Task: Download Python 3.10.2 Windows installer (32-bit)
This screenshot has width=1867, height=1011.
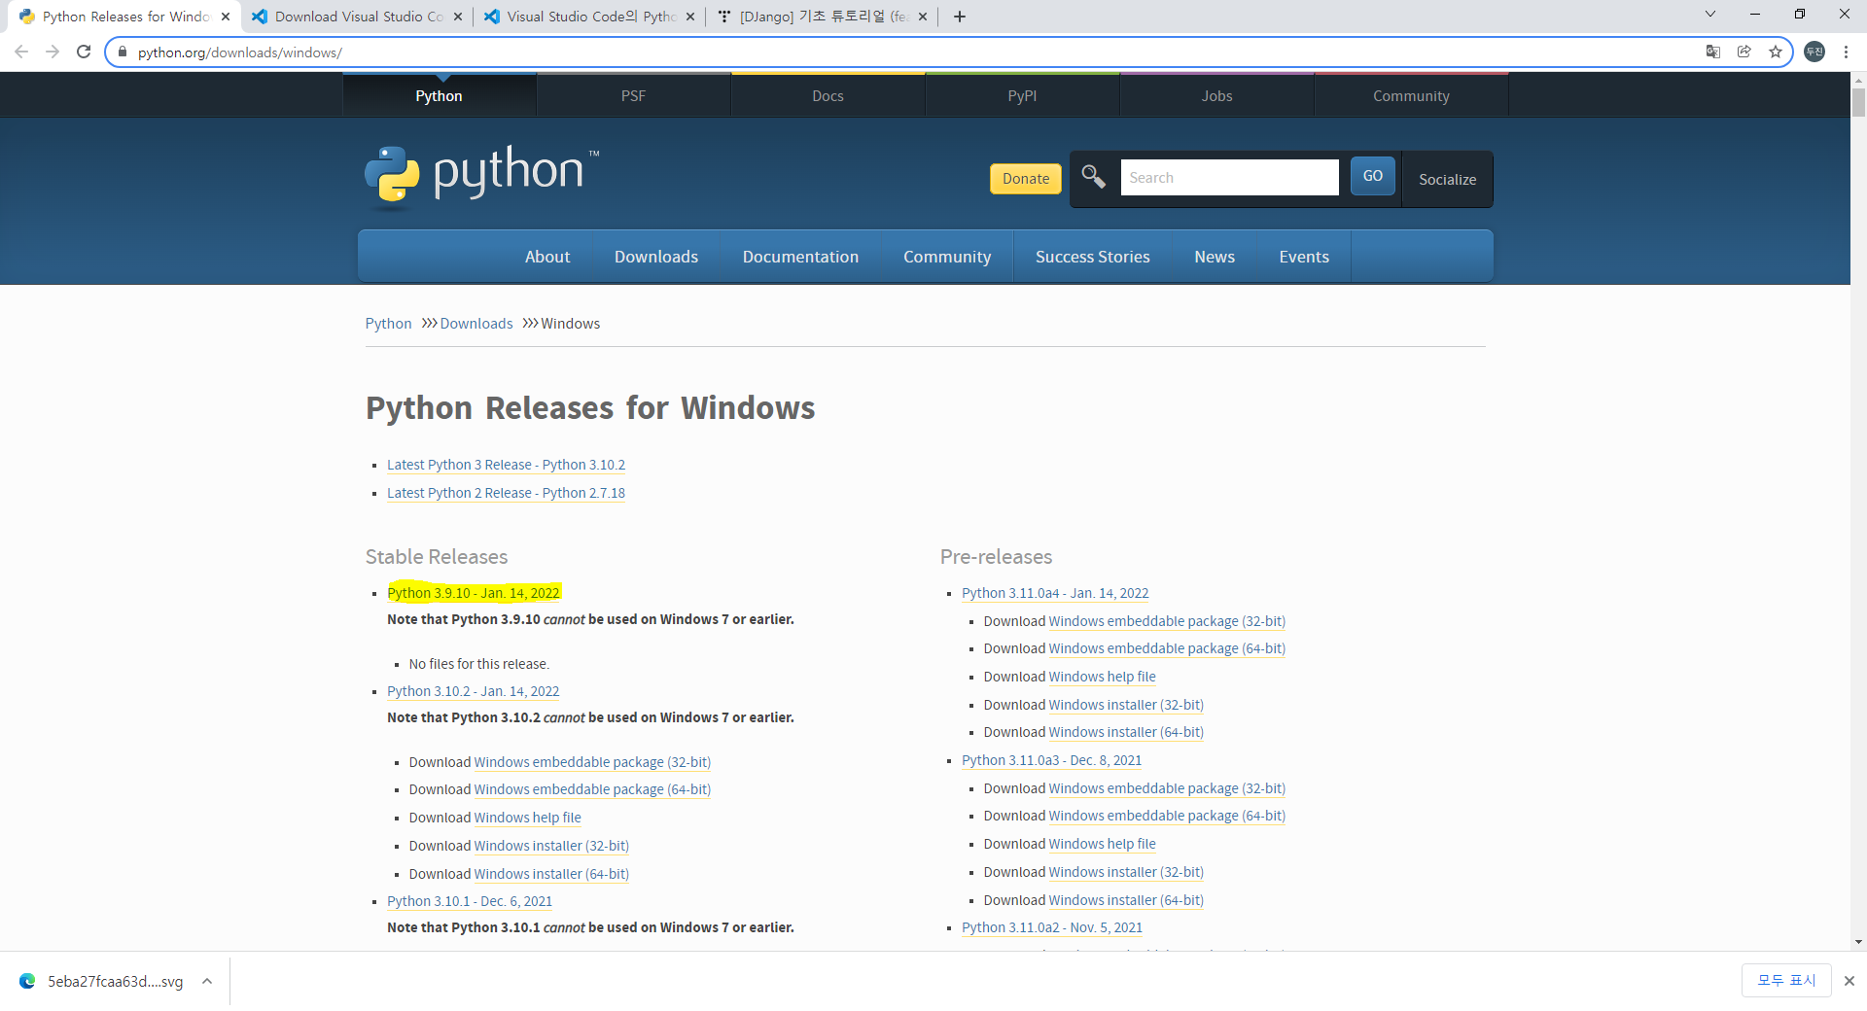Action: tap(551, 846)
